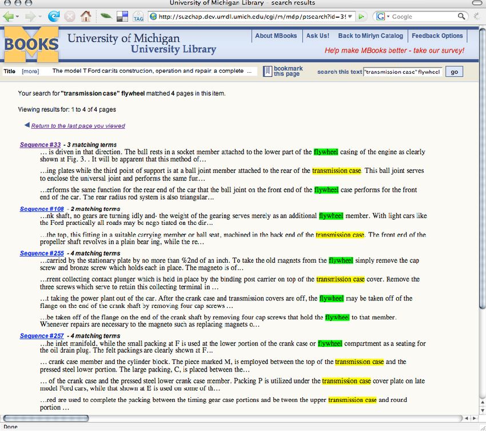Click '2 matching terms' text
This screenshot has height=431, width=486.
point(95,209)
